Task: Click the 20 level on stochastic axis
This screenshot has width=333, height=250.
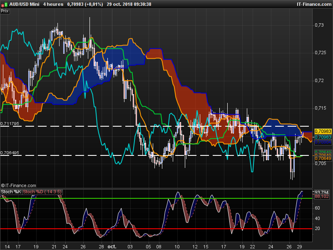Action: point(317,228)
